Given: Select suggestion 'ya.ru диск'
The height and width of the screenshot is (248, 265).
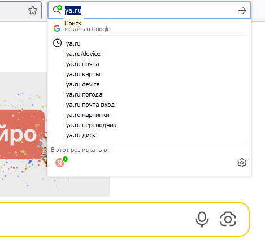Looking at the screenshot, I should click(x=149, y=135).
